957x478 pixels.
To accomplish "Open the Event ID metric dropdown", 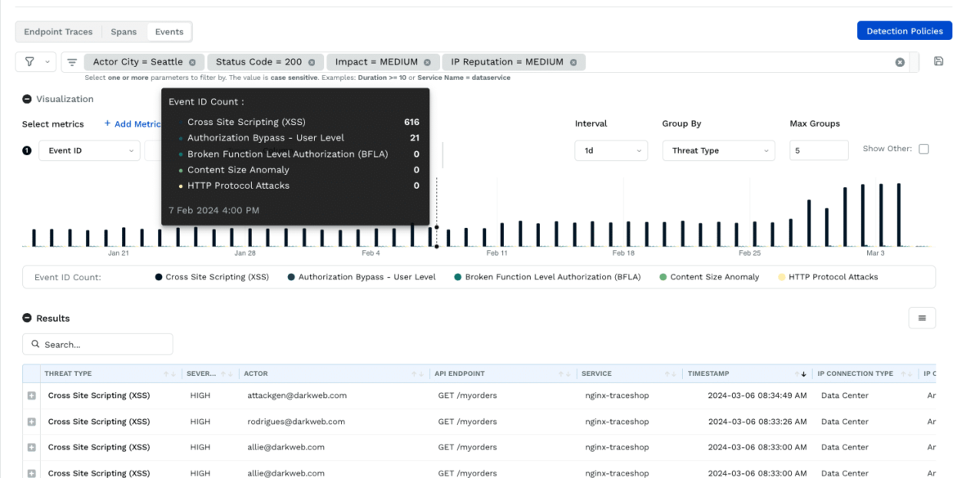I will tap(88, 151).
